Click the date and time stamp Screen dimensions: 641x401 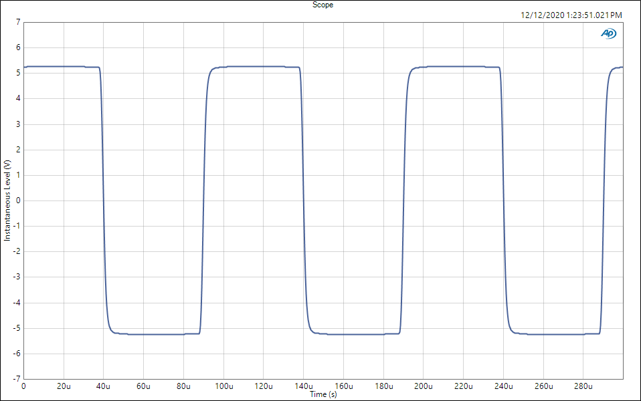pos(571,15)
